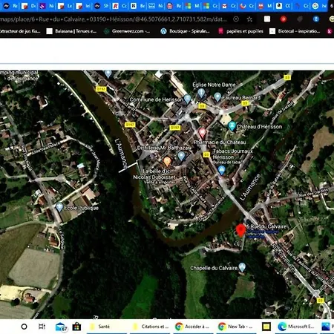Image resolution: width=334 pixels, height=334 pixels.
Task: Click the orange La belle d'ici marker
Action: (167, 162)
